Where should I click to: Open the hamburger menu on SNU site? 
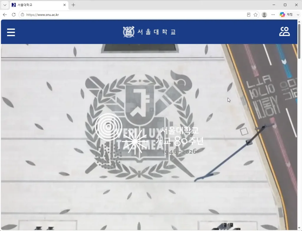pos(11,32)
